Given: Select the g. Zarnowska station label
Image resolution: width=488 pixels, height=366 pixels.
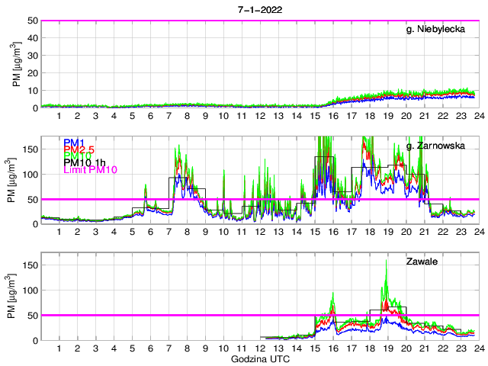Looking at the screenshot, I should (x=440, y=146).
